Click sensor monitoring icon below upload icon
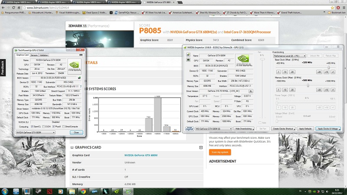 click(188, 60)
